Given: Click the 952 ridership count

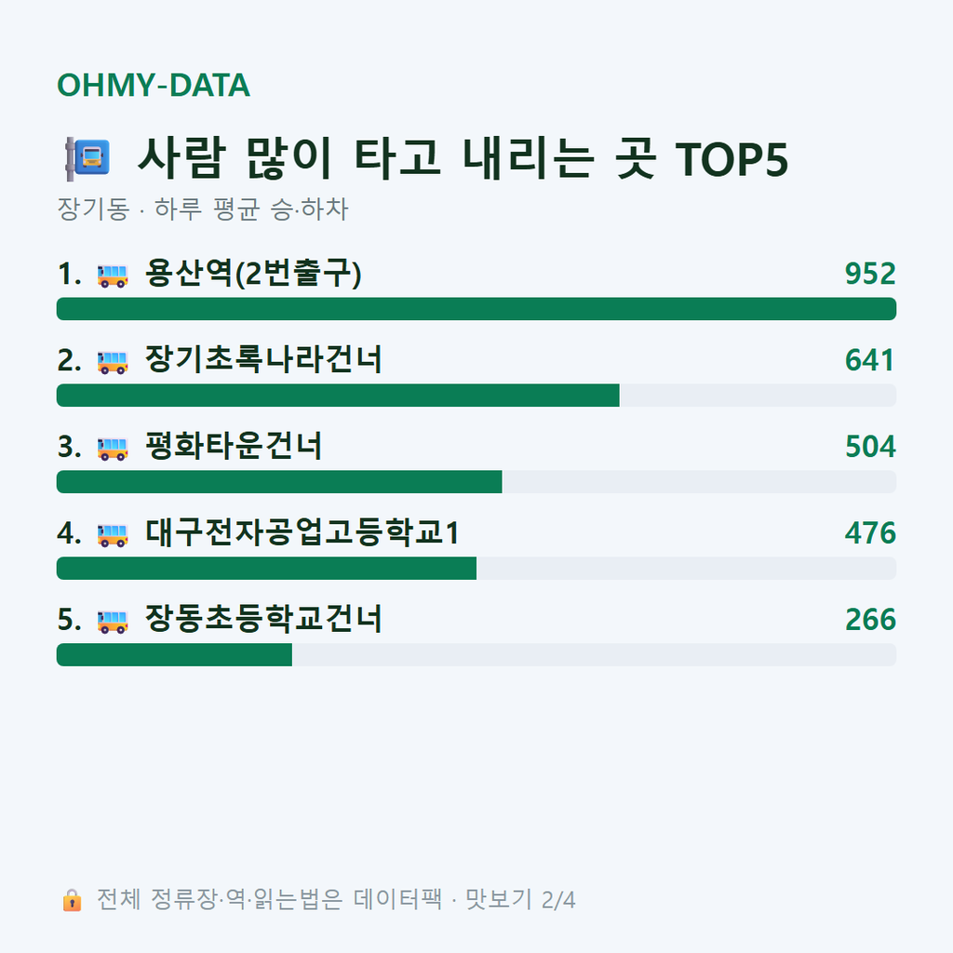Looking at the screenshot, I should [x=870, y=274].
